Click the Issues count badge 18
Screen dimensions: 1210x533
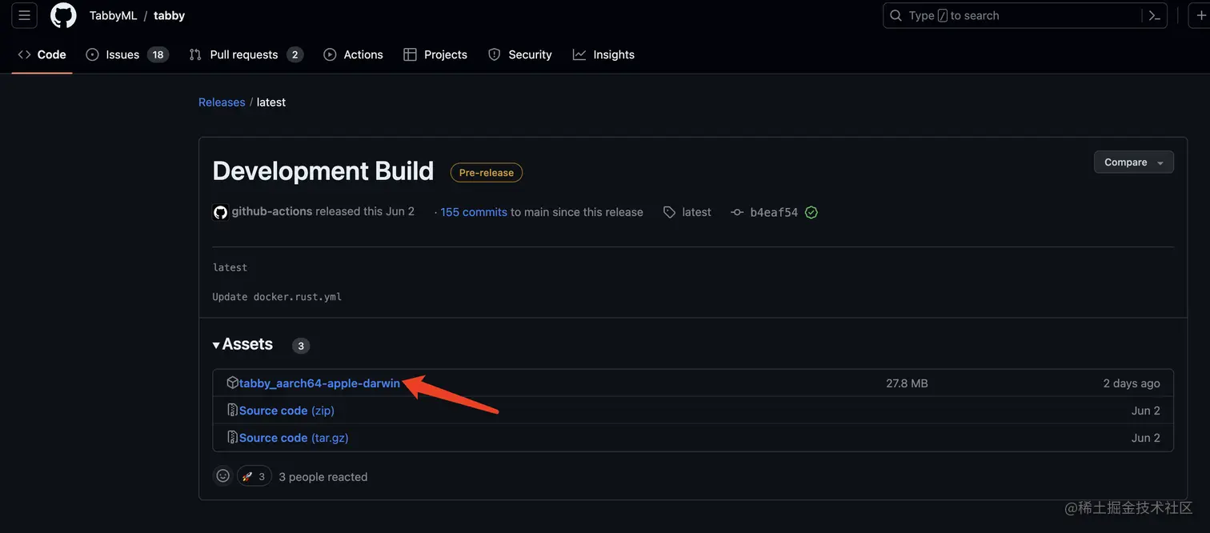[158, 54]
